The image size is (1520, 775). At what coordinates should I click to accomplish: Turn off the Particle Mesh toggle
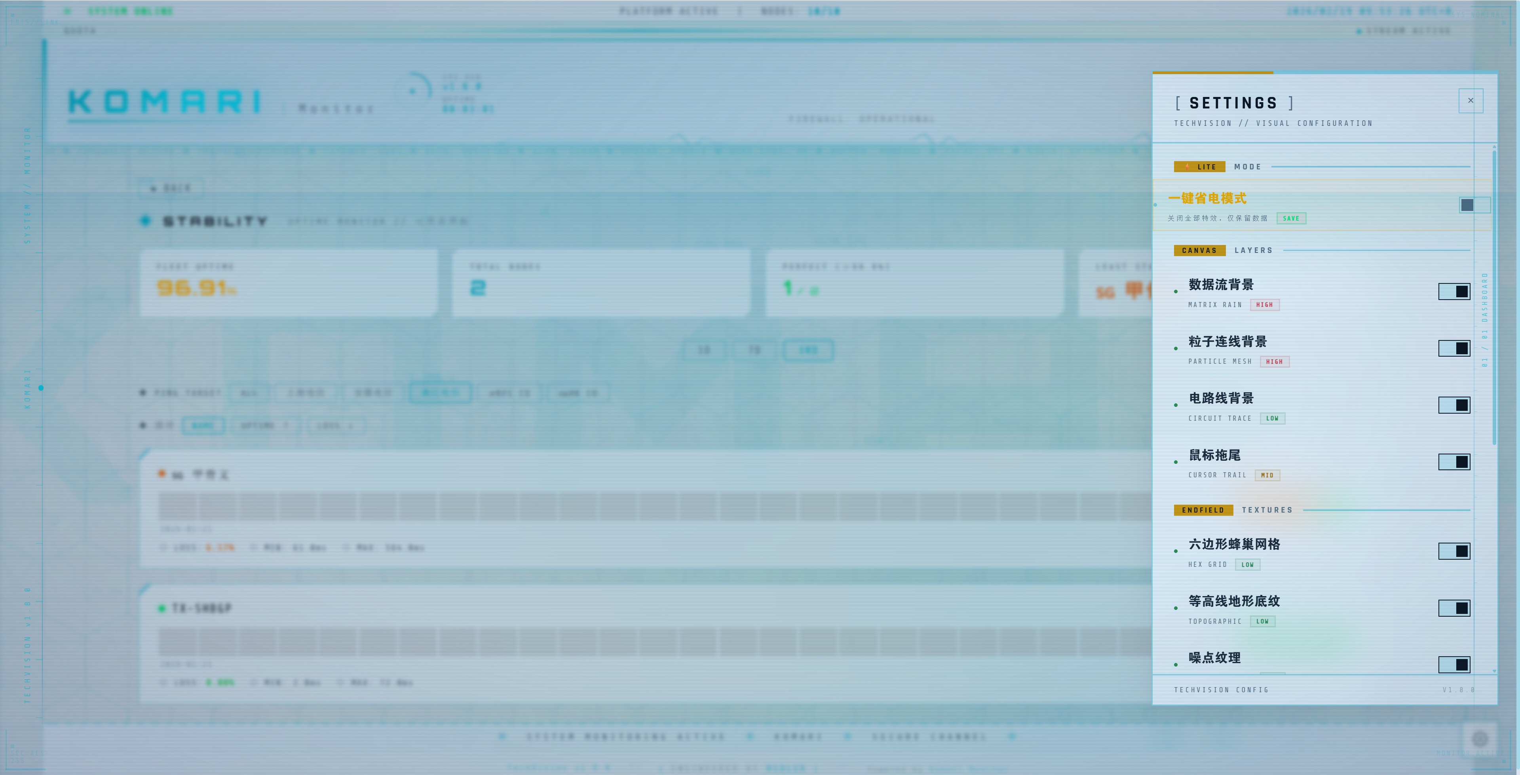1454,348
